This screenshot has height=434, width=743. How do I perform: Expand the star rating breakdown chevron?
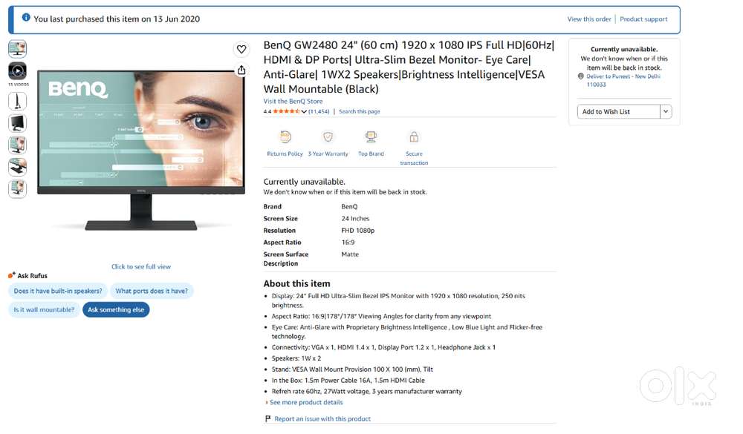(304, 112)
